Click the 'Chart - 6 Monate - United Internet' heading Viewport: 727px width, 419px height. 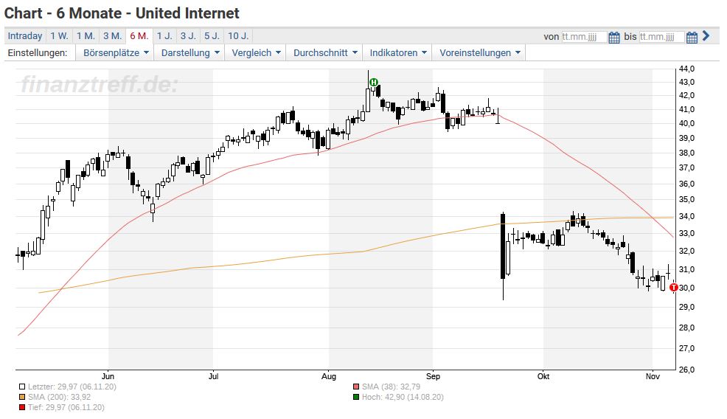pos(122,13)
